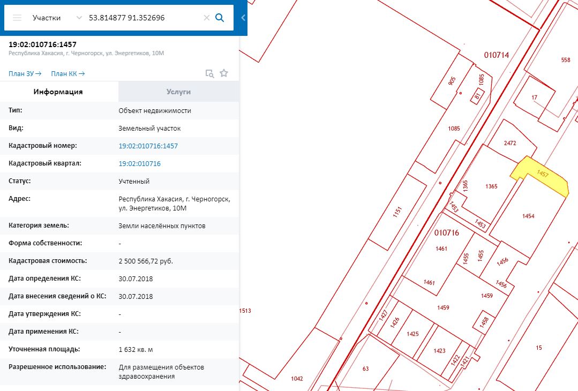Image resolution: width=578 pixels, height=391 pixels.
Task: Click parcel 1425 on the map
Action: tap(412, 334)
